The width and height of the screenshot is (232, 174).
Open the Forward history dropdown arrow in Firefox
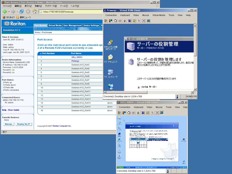[x=17, y=12]
